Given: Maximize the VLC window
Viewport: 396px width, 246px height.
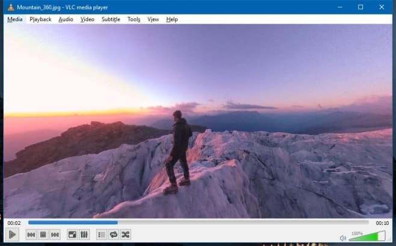Looking at the screenshot, I should click(360, 7).
